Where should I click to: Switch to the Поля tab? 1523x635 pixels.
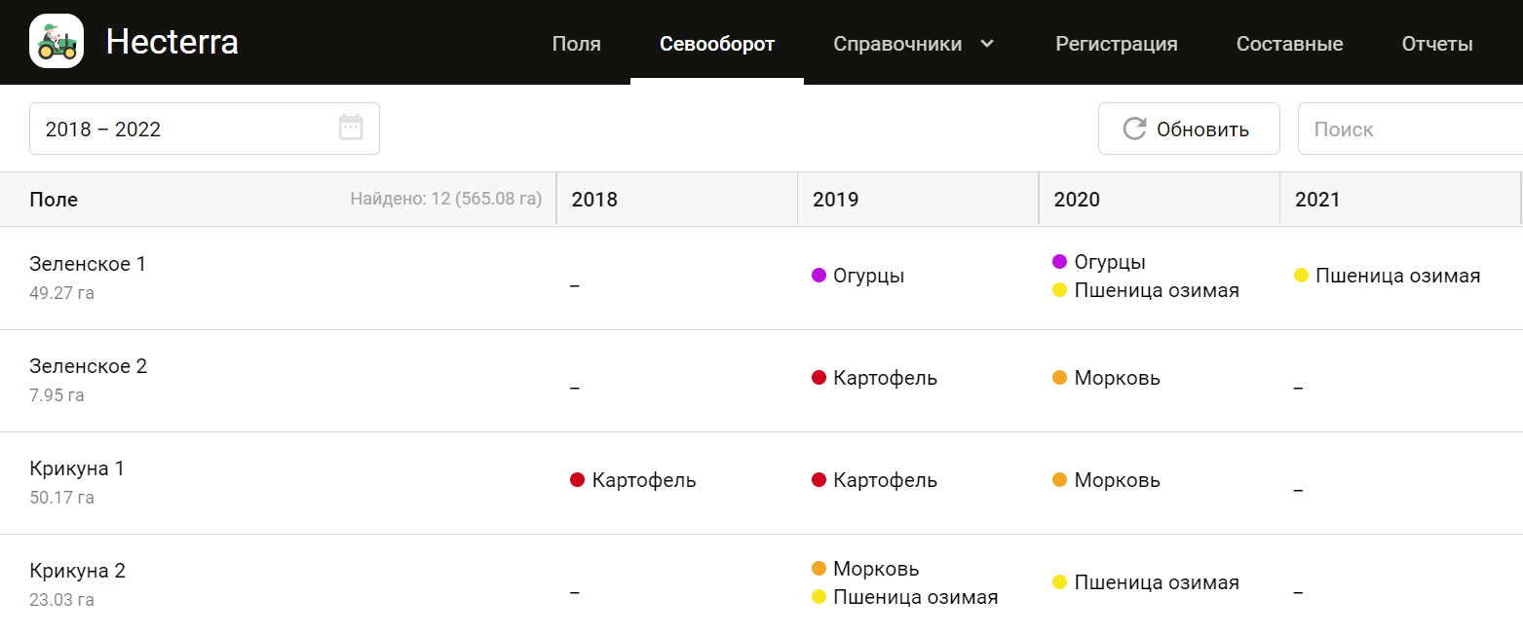pos(576,43)
